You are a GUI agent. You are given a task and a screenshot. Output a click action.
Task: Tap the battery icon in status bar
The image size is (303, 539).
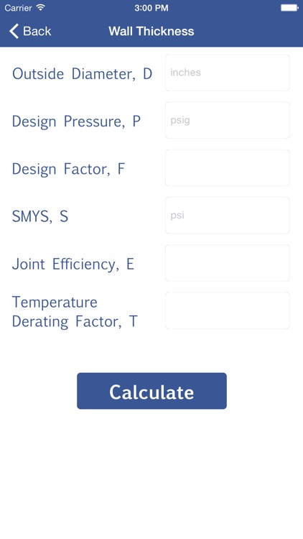click(x=289, y=8)
